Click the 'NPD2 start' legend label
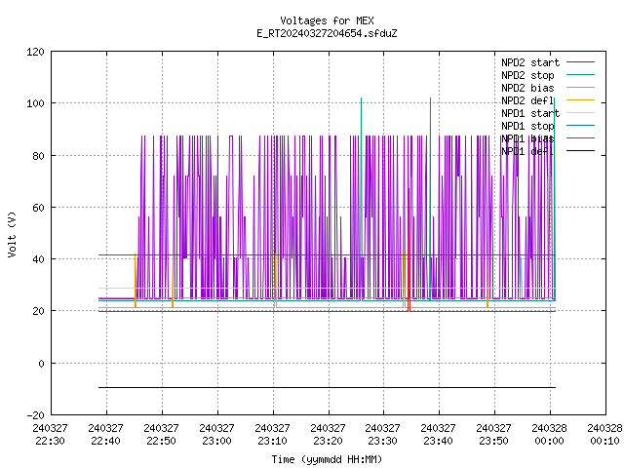The image size is (624, 468). [x=530, y=62]
